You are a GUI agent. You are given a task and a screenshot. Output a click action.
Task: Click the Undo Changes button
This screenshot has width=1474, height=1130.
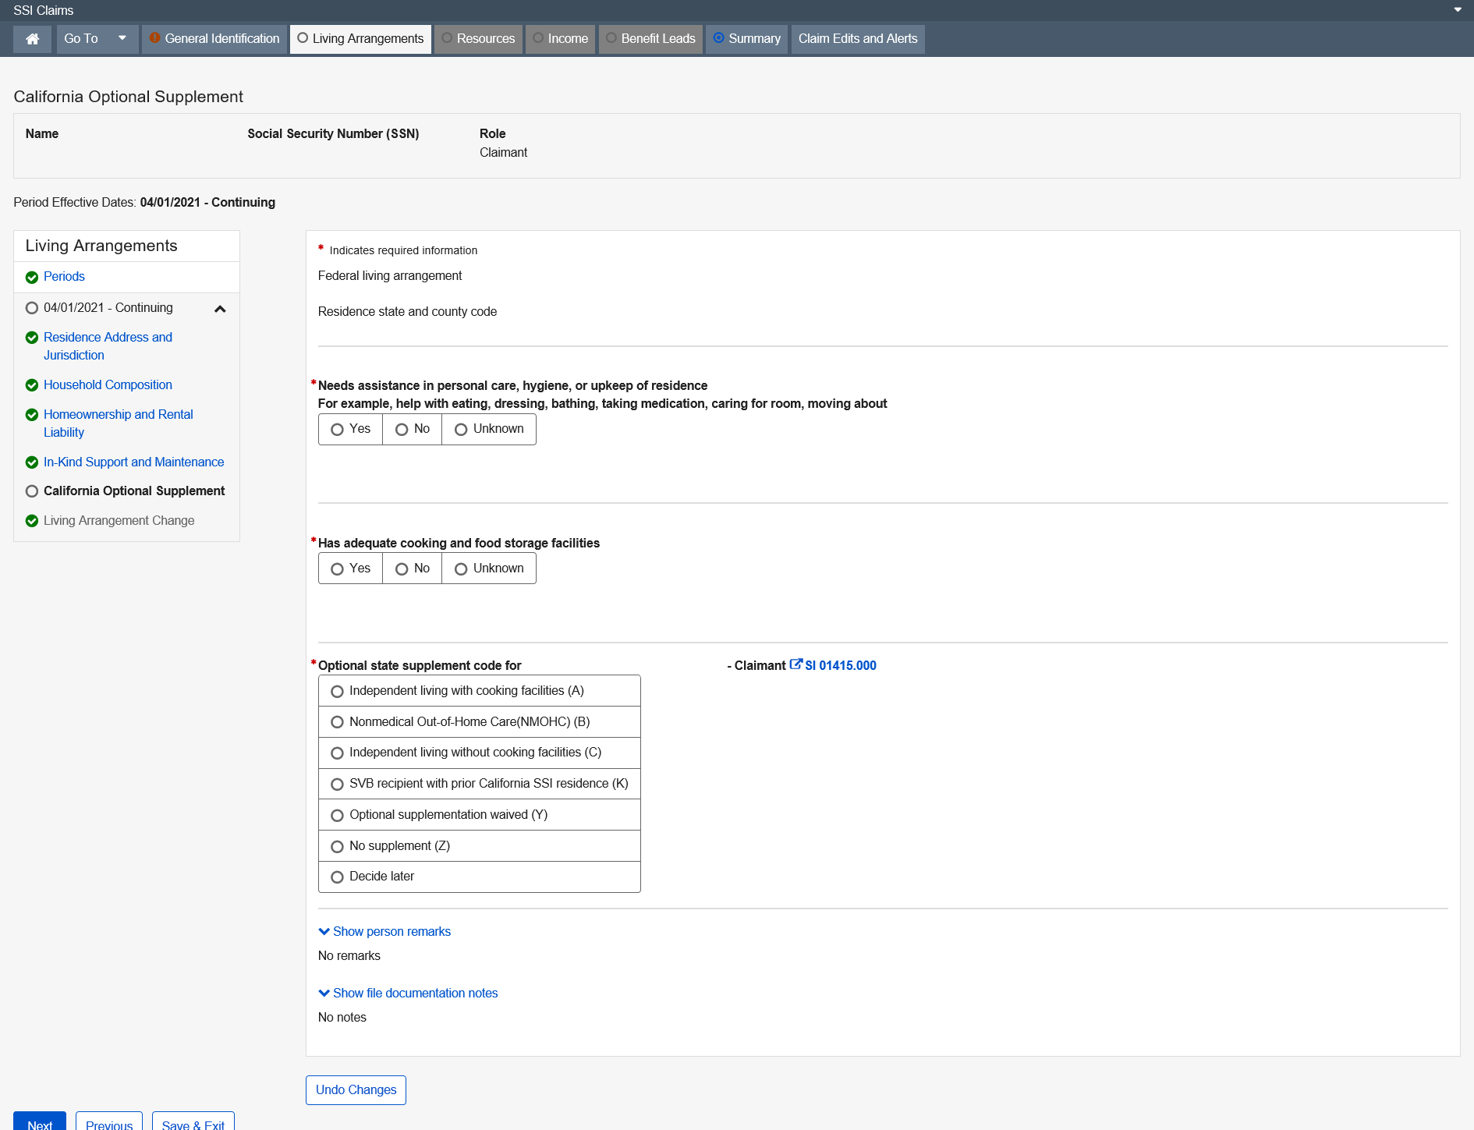356,1089
